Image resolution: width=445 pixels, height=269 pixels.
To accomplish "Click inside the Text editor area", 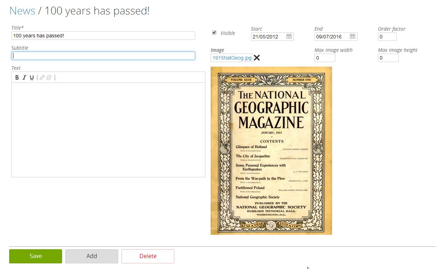I will tap(108, 130).
